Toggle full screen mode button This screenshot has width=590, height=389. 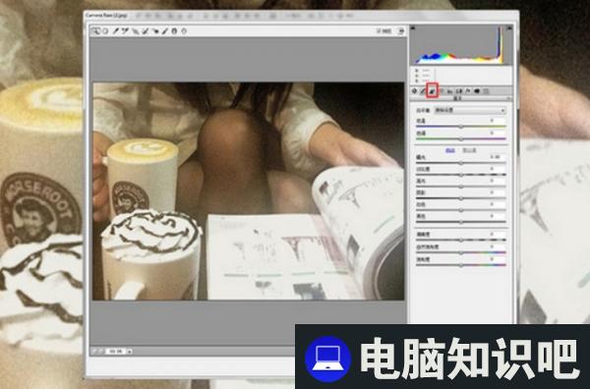(401, 31)
